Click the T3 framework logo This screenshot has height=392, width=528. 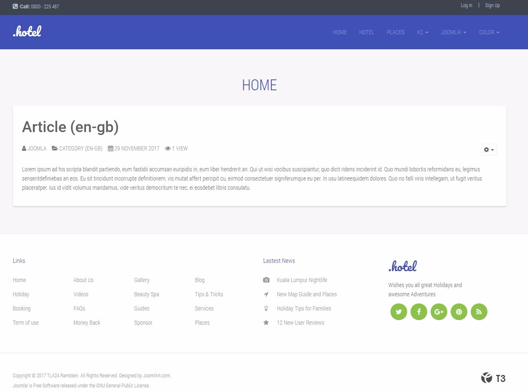point(493,378)
